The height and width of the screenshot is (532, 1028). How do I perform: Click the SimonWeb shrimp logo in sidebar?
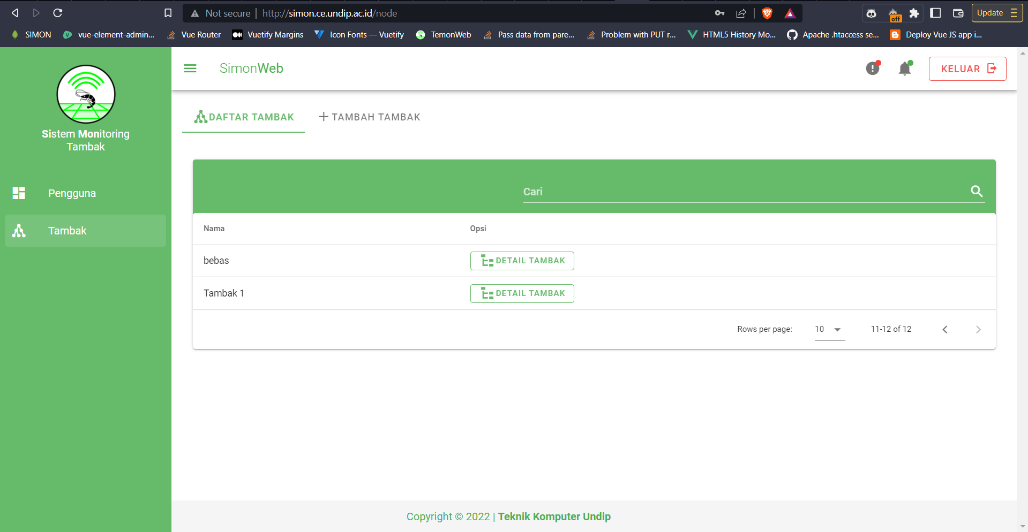pos(86,94)
